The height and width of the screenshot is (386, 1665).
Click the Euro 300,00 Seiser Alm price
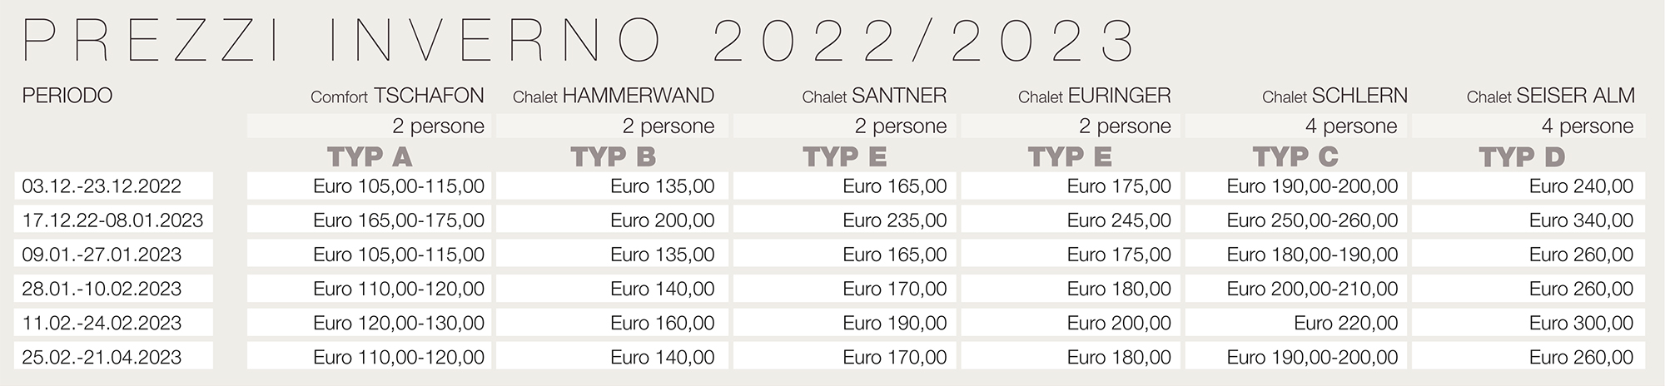click(1581, 323)
